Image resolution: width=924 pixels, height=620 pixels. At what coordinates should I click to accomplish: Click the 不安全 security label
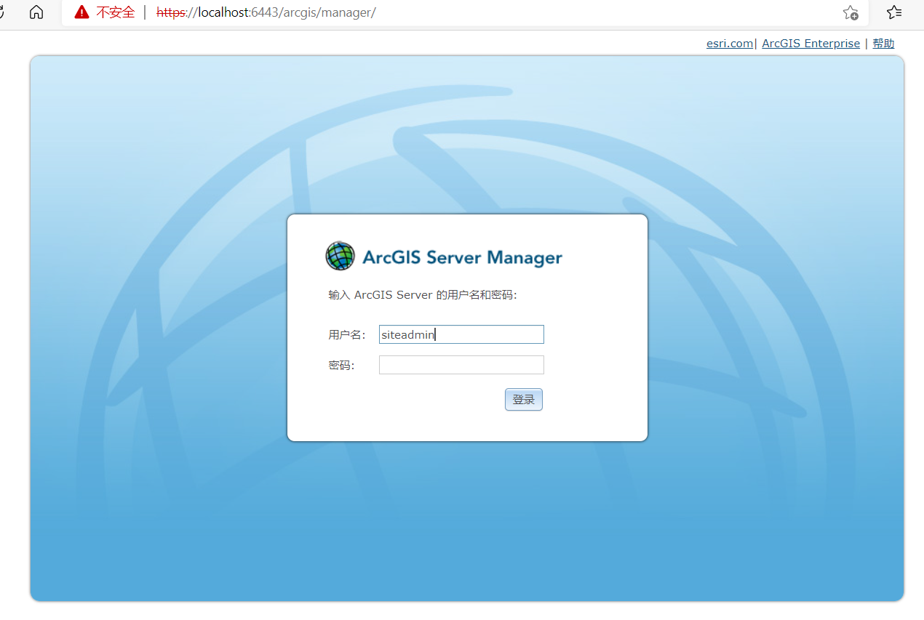116,12
